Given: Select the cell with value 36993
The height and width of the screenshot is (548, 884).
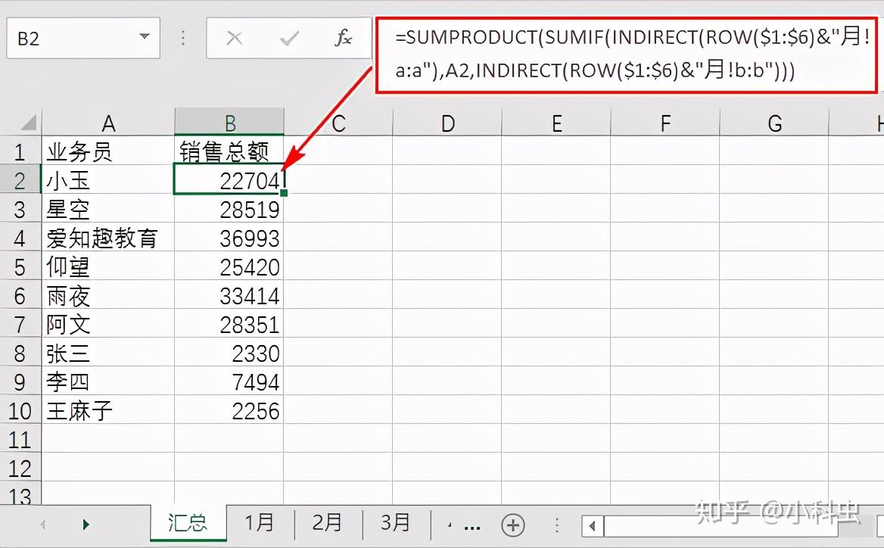Looking at the screenshot, I should coord(229,238).
